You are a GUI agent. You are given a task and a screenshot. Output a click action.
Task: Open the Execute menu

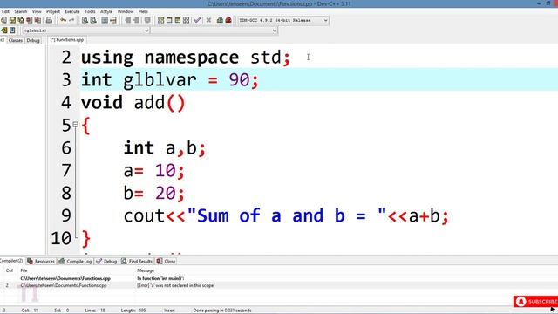click(x=72, y=11)
